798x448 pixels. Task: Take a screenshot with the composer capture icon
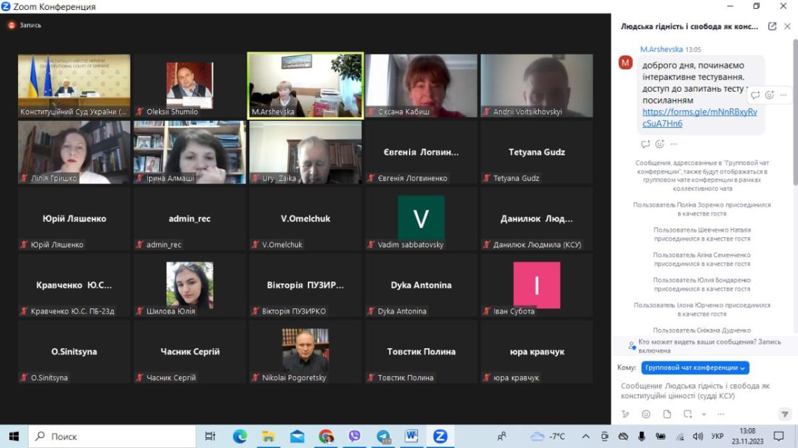[x=688, y=414]
